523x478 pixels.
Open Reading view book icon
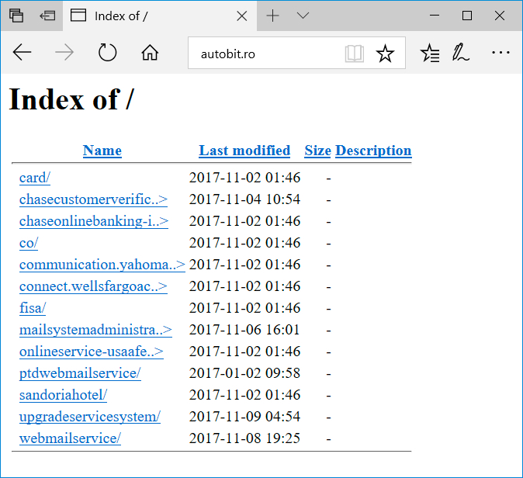pyautogui.click(x=354, y=54)
